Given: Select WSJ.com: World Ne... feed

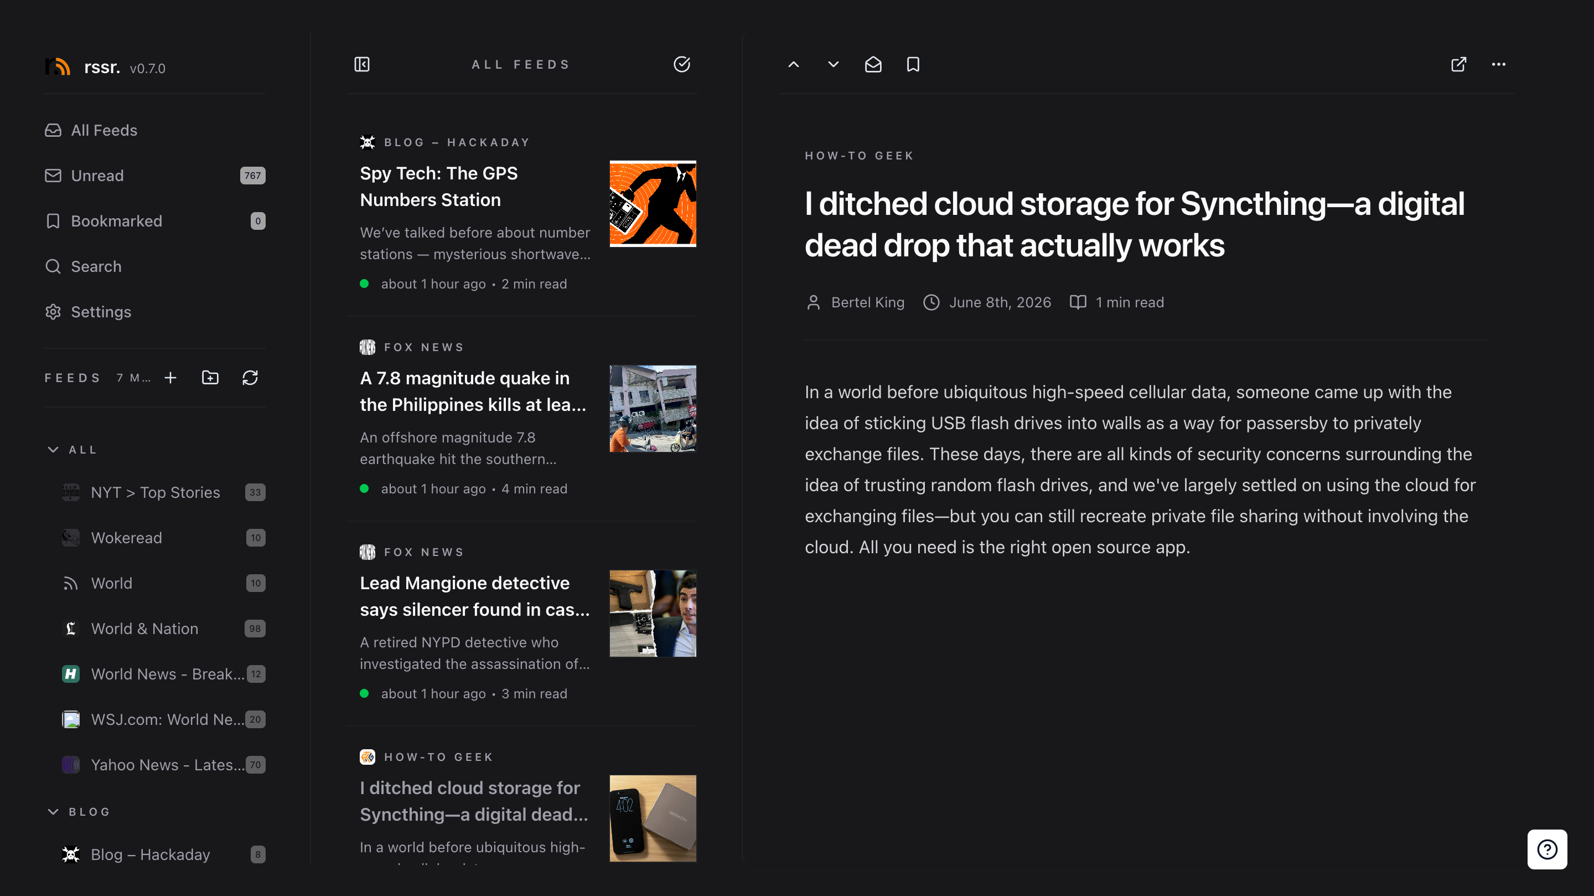Looking at the screenshot, I should click(x=163, y=719).
